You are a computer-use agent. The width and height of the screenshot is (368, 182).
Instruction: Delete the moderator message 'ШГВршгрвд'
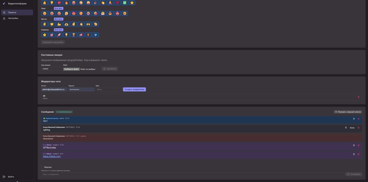tap(359, 145)
